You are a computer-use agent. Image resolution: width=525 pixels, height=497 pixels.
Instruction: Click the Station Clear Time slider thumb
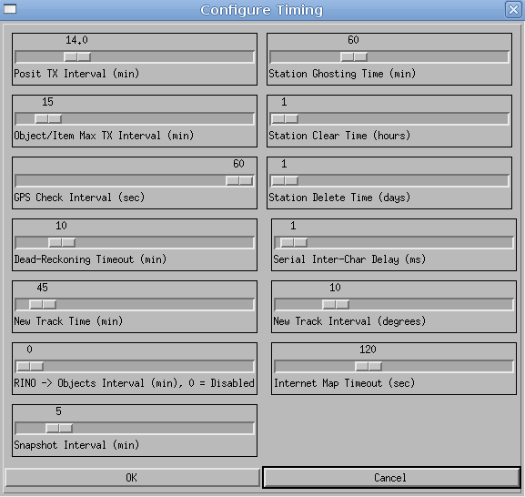point(285,119)
